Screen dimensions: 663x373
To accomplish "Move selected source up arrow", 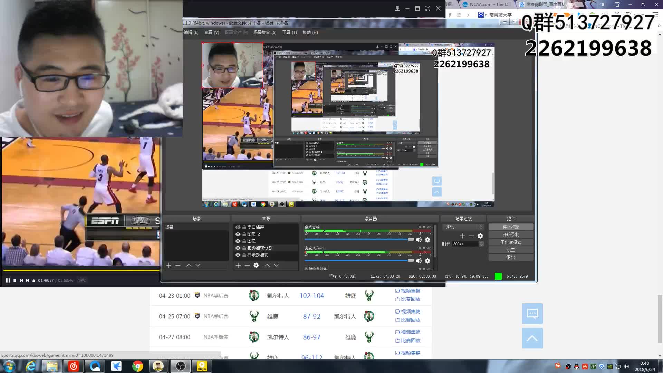I will 267,265.
